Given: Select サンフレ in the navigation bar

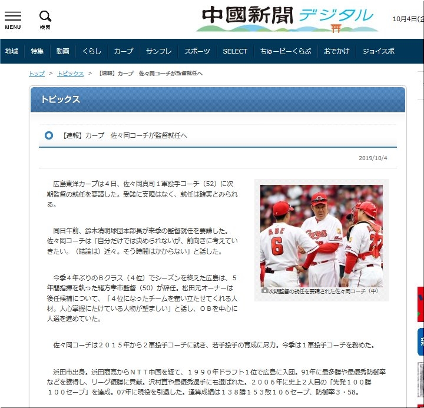Looking at the screenshot, I should tap(159, 51).
